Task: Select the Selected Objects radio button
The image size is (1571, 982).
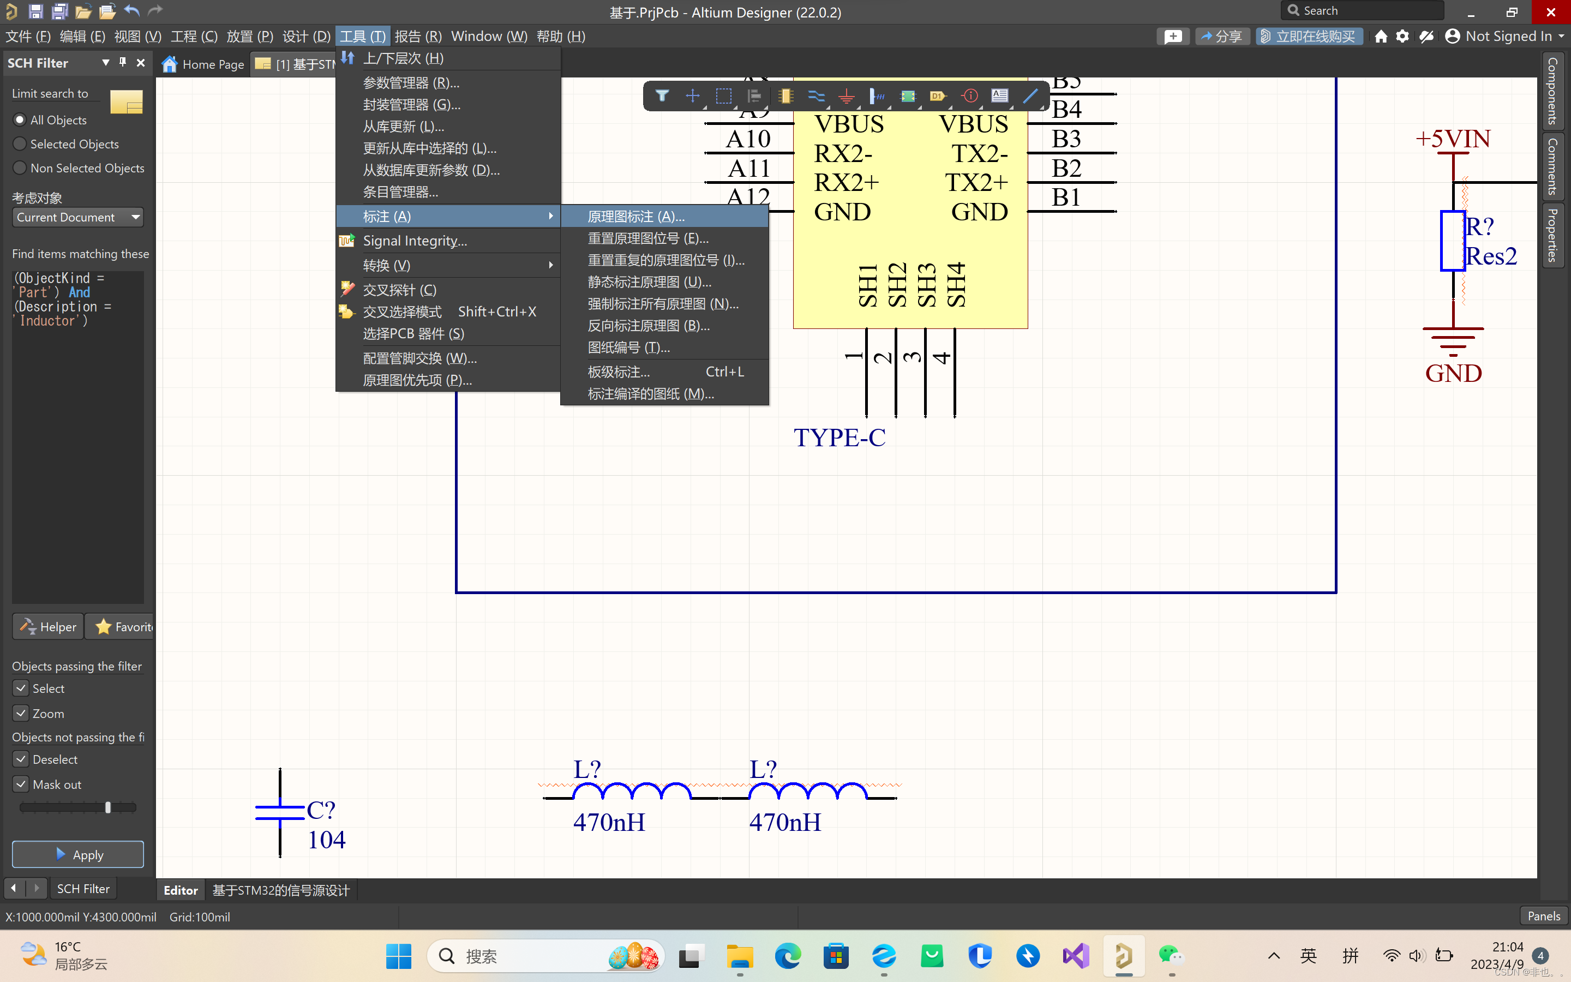Action: pos(20,143)
